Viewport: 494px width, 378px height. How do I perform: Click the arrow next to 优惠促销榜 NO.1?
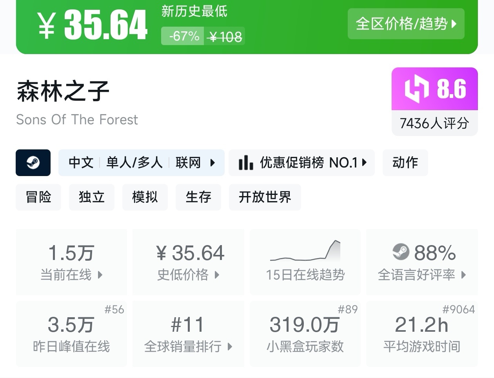click(x=365, y=162)
